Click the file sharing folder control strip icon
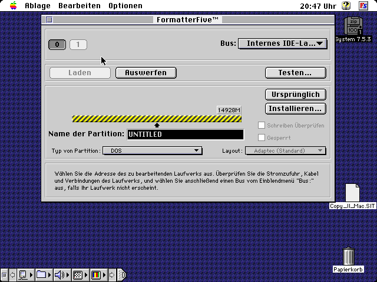The height and width of the screenshot is (282, 377). coord(41,274)
